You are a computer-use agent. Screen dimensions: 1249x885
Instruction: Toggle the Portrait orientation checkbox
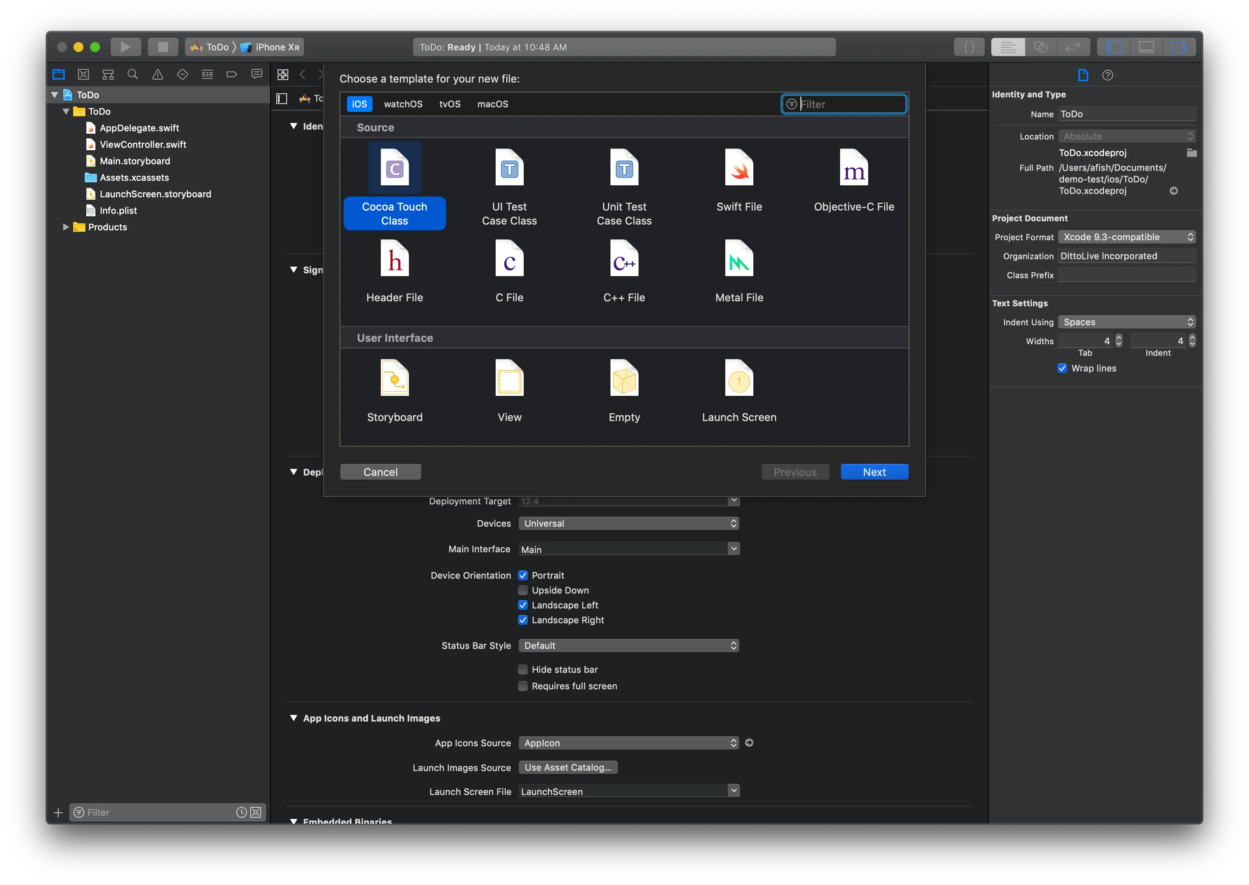(x=522, y=575)
